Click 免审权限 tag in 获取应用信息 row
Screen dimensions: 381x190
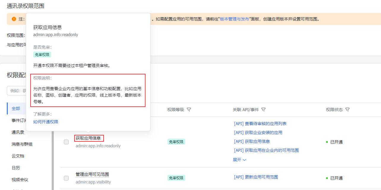point(176,142)
